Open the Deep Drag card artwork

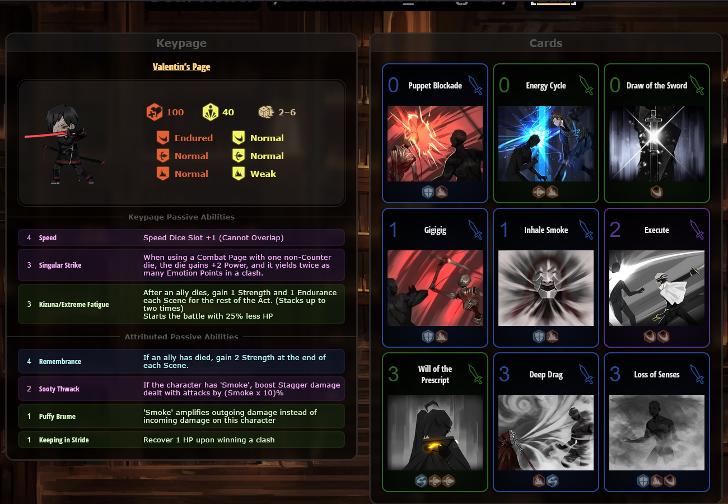click(546, 432)
